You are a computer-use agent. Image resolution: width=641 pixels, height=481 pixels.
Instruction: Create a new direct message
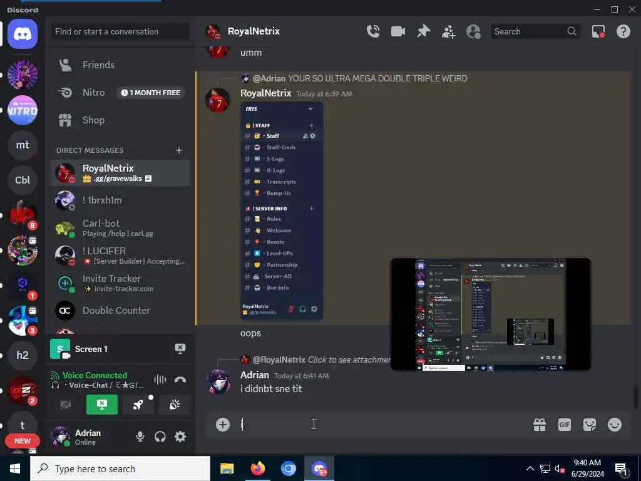(x=179, y=150)
